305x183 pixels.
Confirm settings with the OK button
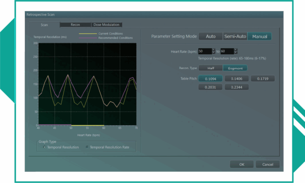click(241, 164)
